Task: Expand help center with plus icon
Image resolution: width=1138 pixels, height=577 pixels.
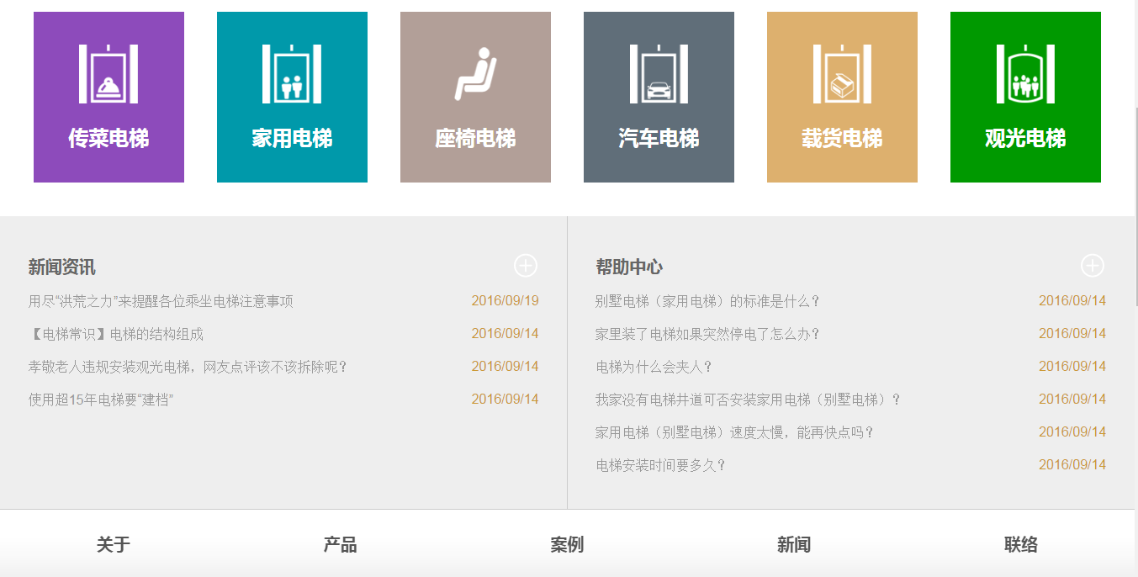Action: (x=1092, y=266)
